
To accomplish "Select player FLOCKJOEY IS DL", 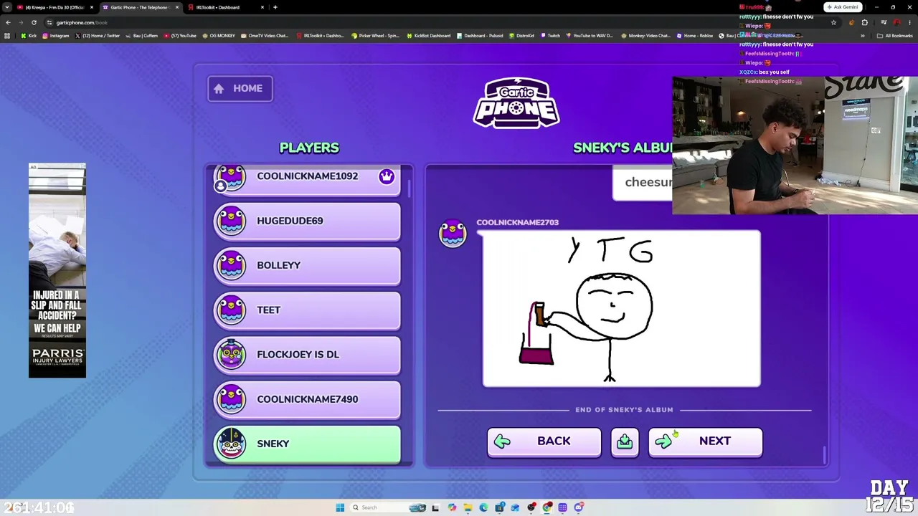I will click(x=307, y=354).
